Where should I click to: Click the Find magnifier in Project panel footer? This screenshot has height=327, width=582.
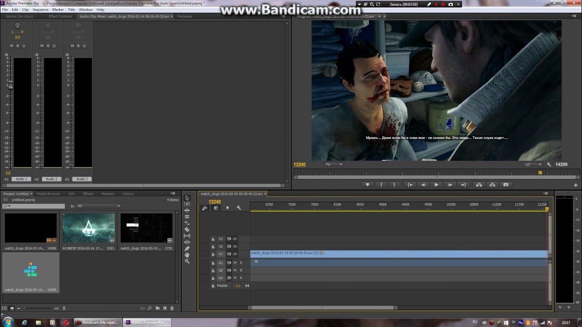coord(149,308)
